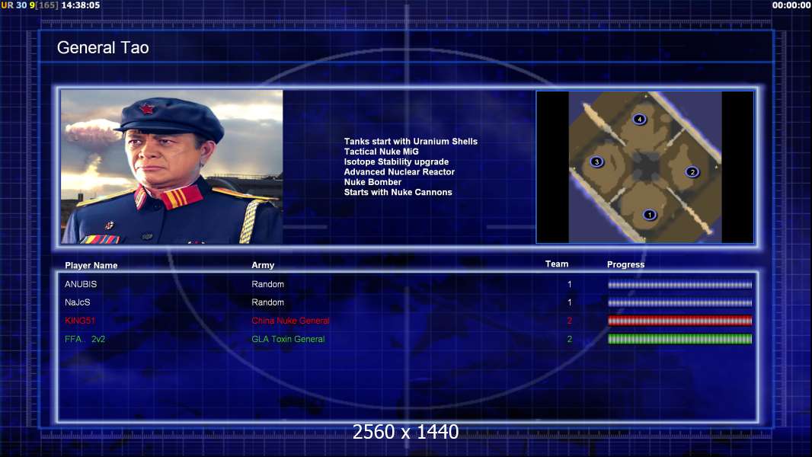The width and height of the screenshot is (812, 457).
Task: Click the 00:00:00 game timer
Action: point(791,5)
